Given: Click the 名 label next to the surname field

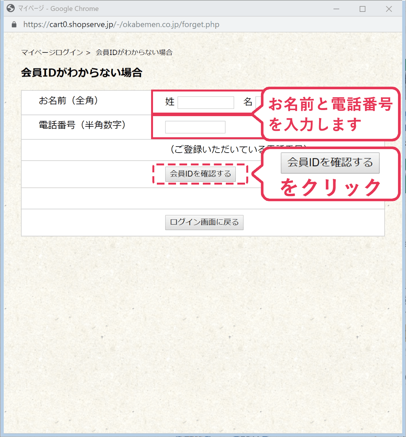Looking at the screenshot, I should (x=248, y=102).
